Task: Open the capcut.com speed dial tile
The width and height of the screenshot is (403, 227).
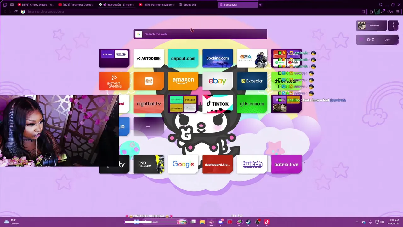Action: tap(183, 58)
